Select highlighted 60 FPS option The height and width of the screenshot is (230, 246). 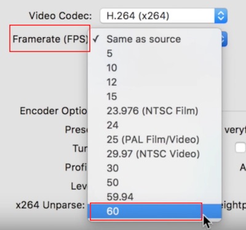pos(155,211)
